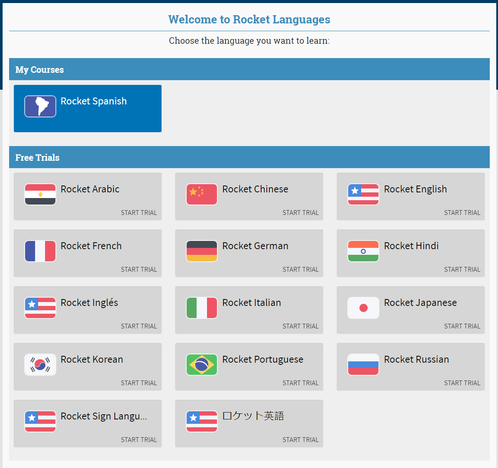Open the Rocket Spanish course title
498x468 pixels.
[94, 101]
